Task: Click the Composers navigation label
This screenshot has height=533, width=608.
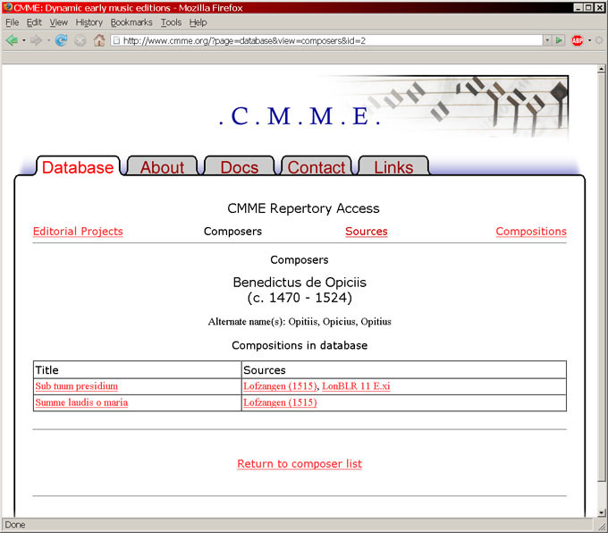Action: 232,232
